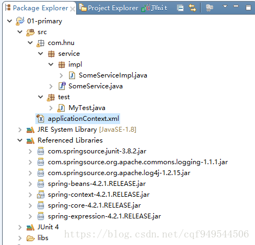Select spring-beans-4.2.1.RELEASE.jar label

click(x=97, y=184)
